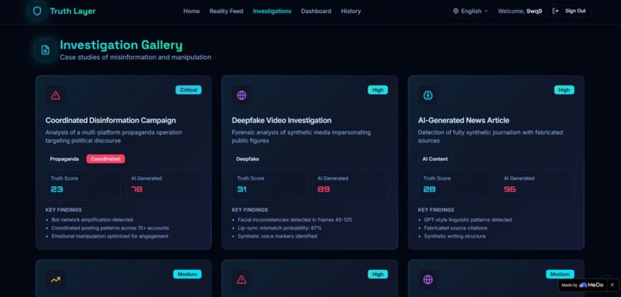
Task: Click 'Coordinated posting patterns across 15+ accounts'
Action: pos(110,228)
